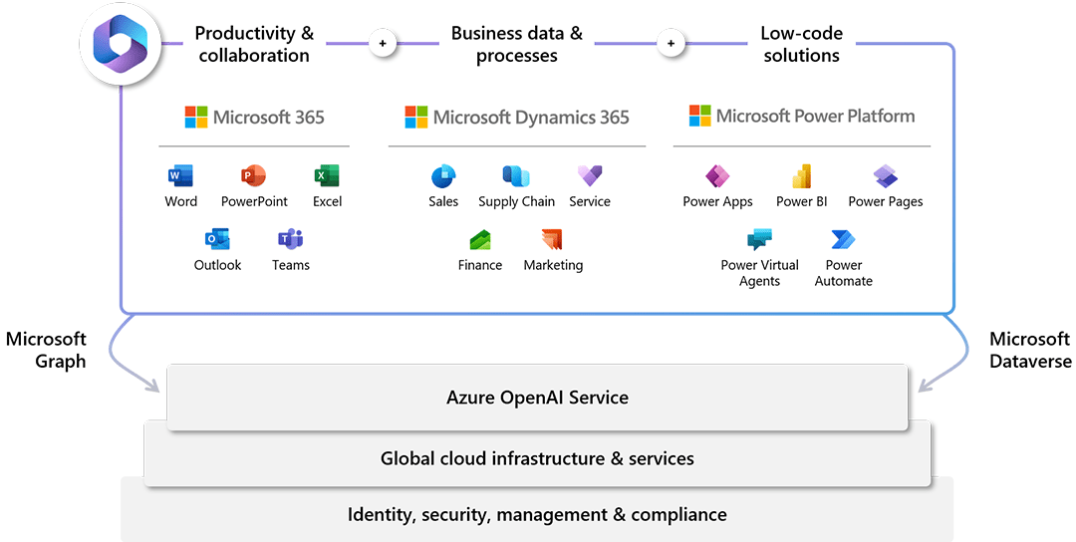Click the Power Pages icon

pos(886,176)
